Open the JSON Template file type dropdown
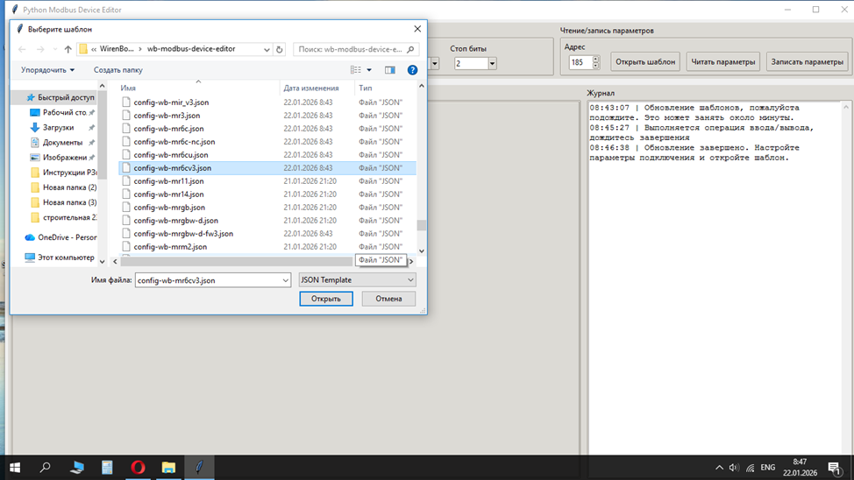 coord(357,280)
